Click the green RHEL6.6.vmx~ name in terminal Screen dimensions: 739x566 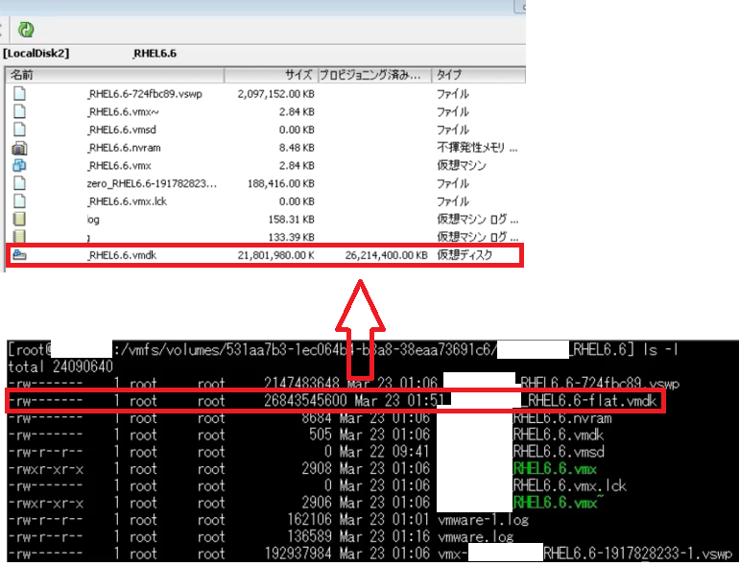click(x=559, y=503)
